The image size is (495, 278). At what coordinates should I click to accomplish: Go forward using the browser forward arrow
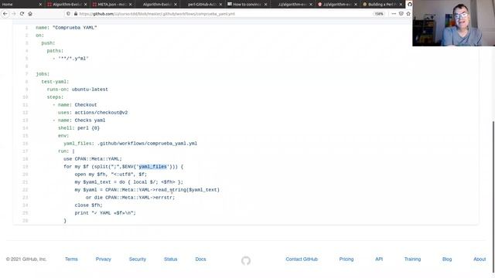pos(14,14)
